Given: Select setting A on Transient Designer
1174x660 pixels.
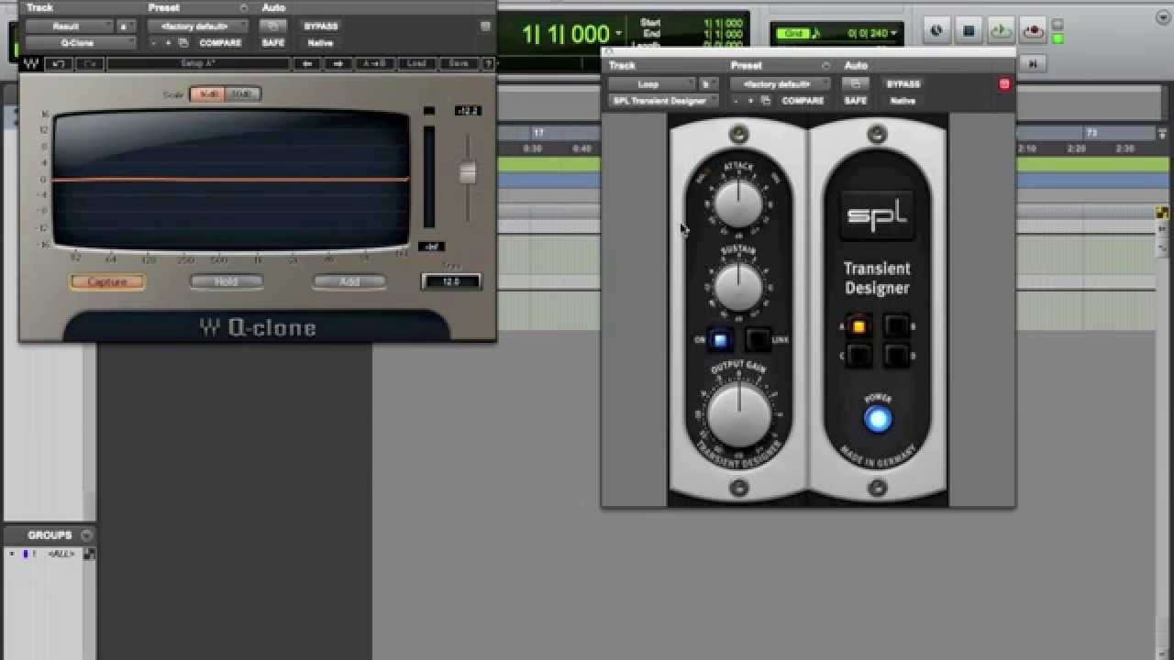Looking at the screenshot, I should (858, 326).
